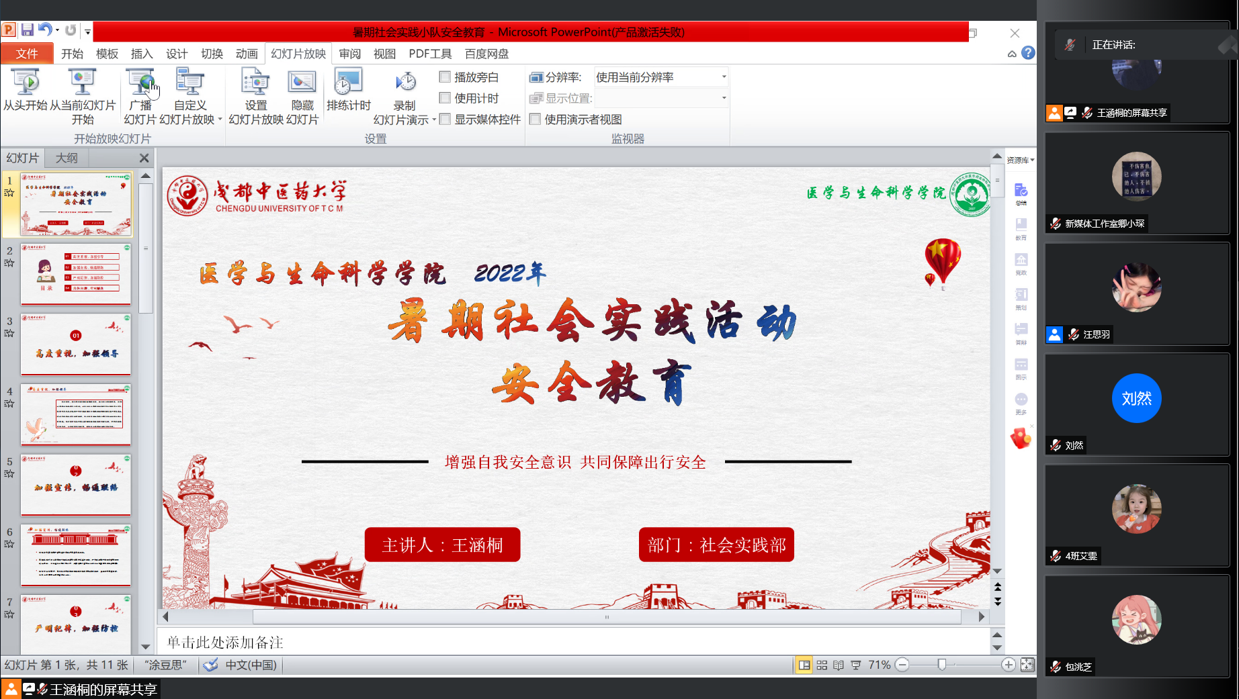1239x699 pixels.
Task: Click Rehearse Timings (排练计时) icon
Action: 348,82
